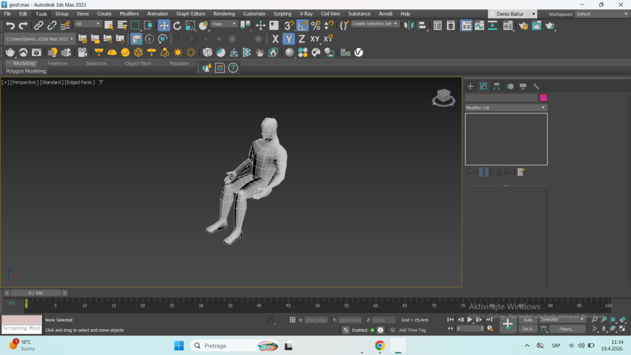
Task: Toggle Angle Snap
Action: 302,25
